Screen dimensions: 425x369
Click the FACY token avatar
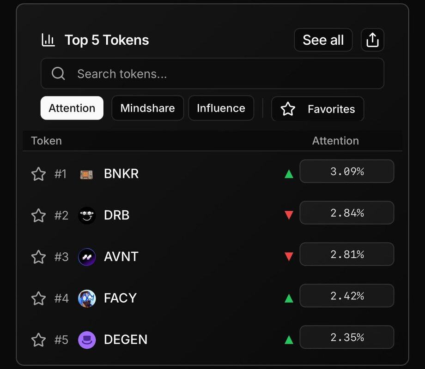click(x=87, y=298)
